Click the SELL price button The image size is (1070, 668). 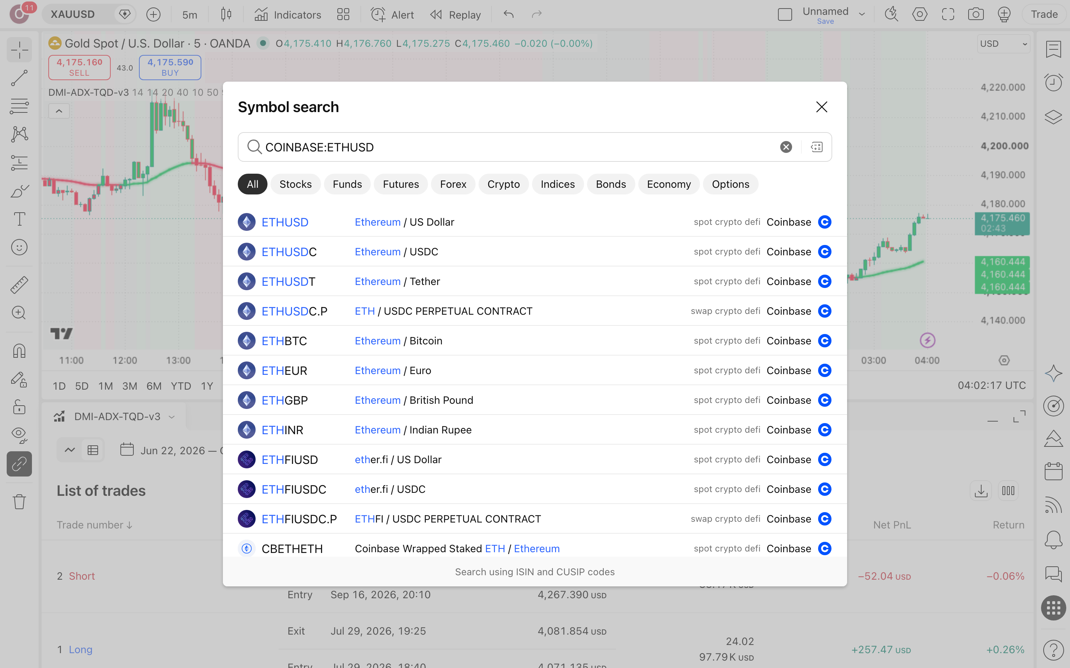coord(79,68)
